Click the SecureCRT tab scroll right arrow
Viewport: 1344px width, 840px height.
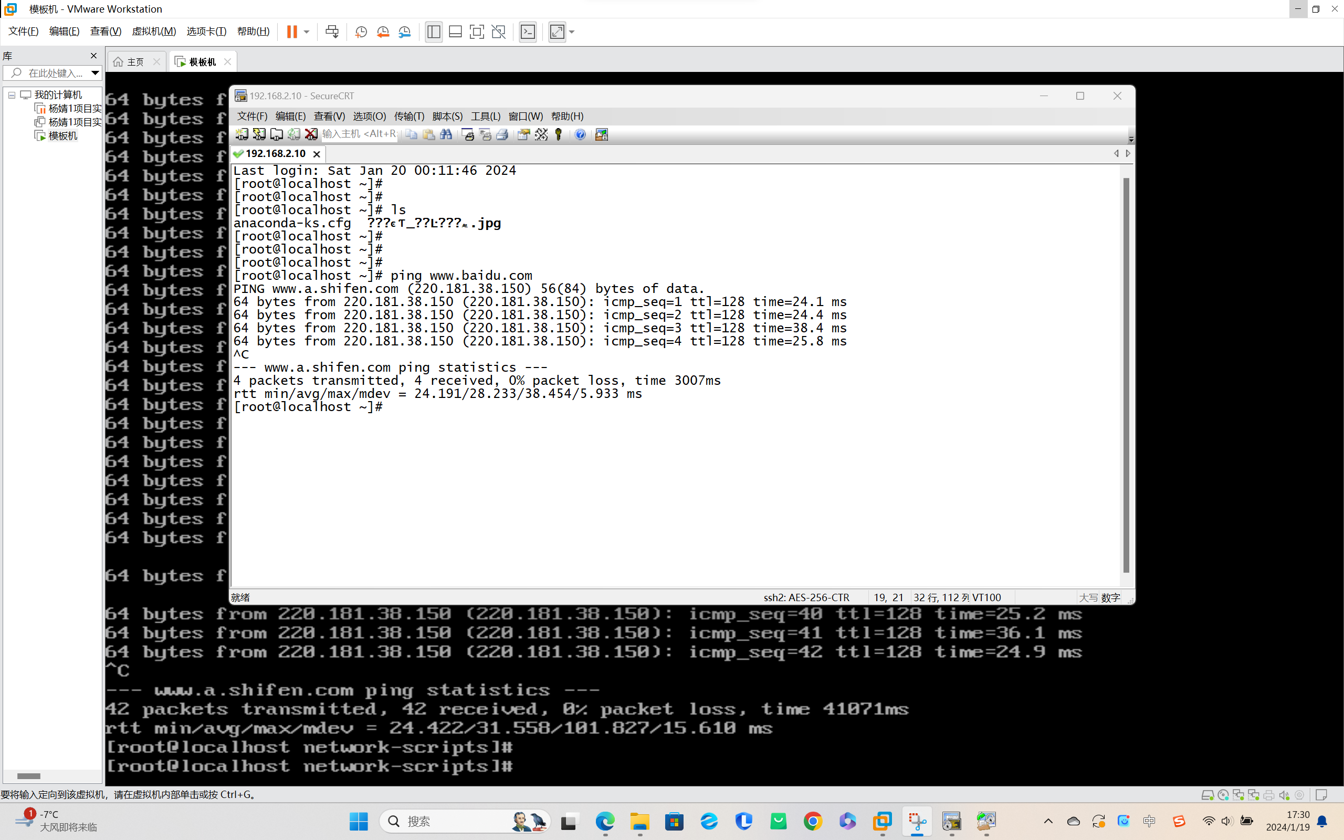pyautogui.click(x=1128, y=153)
